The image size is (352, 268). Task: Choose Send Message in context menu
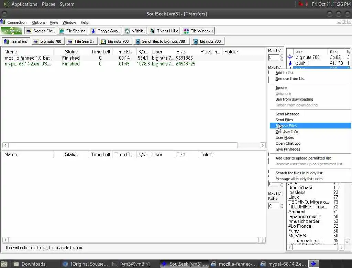point(310,114)
